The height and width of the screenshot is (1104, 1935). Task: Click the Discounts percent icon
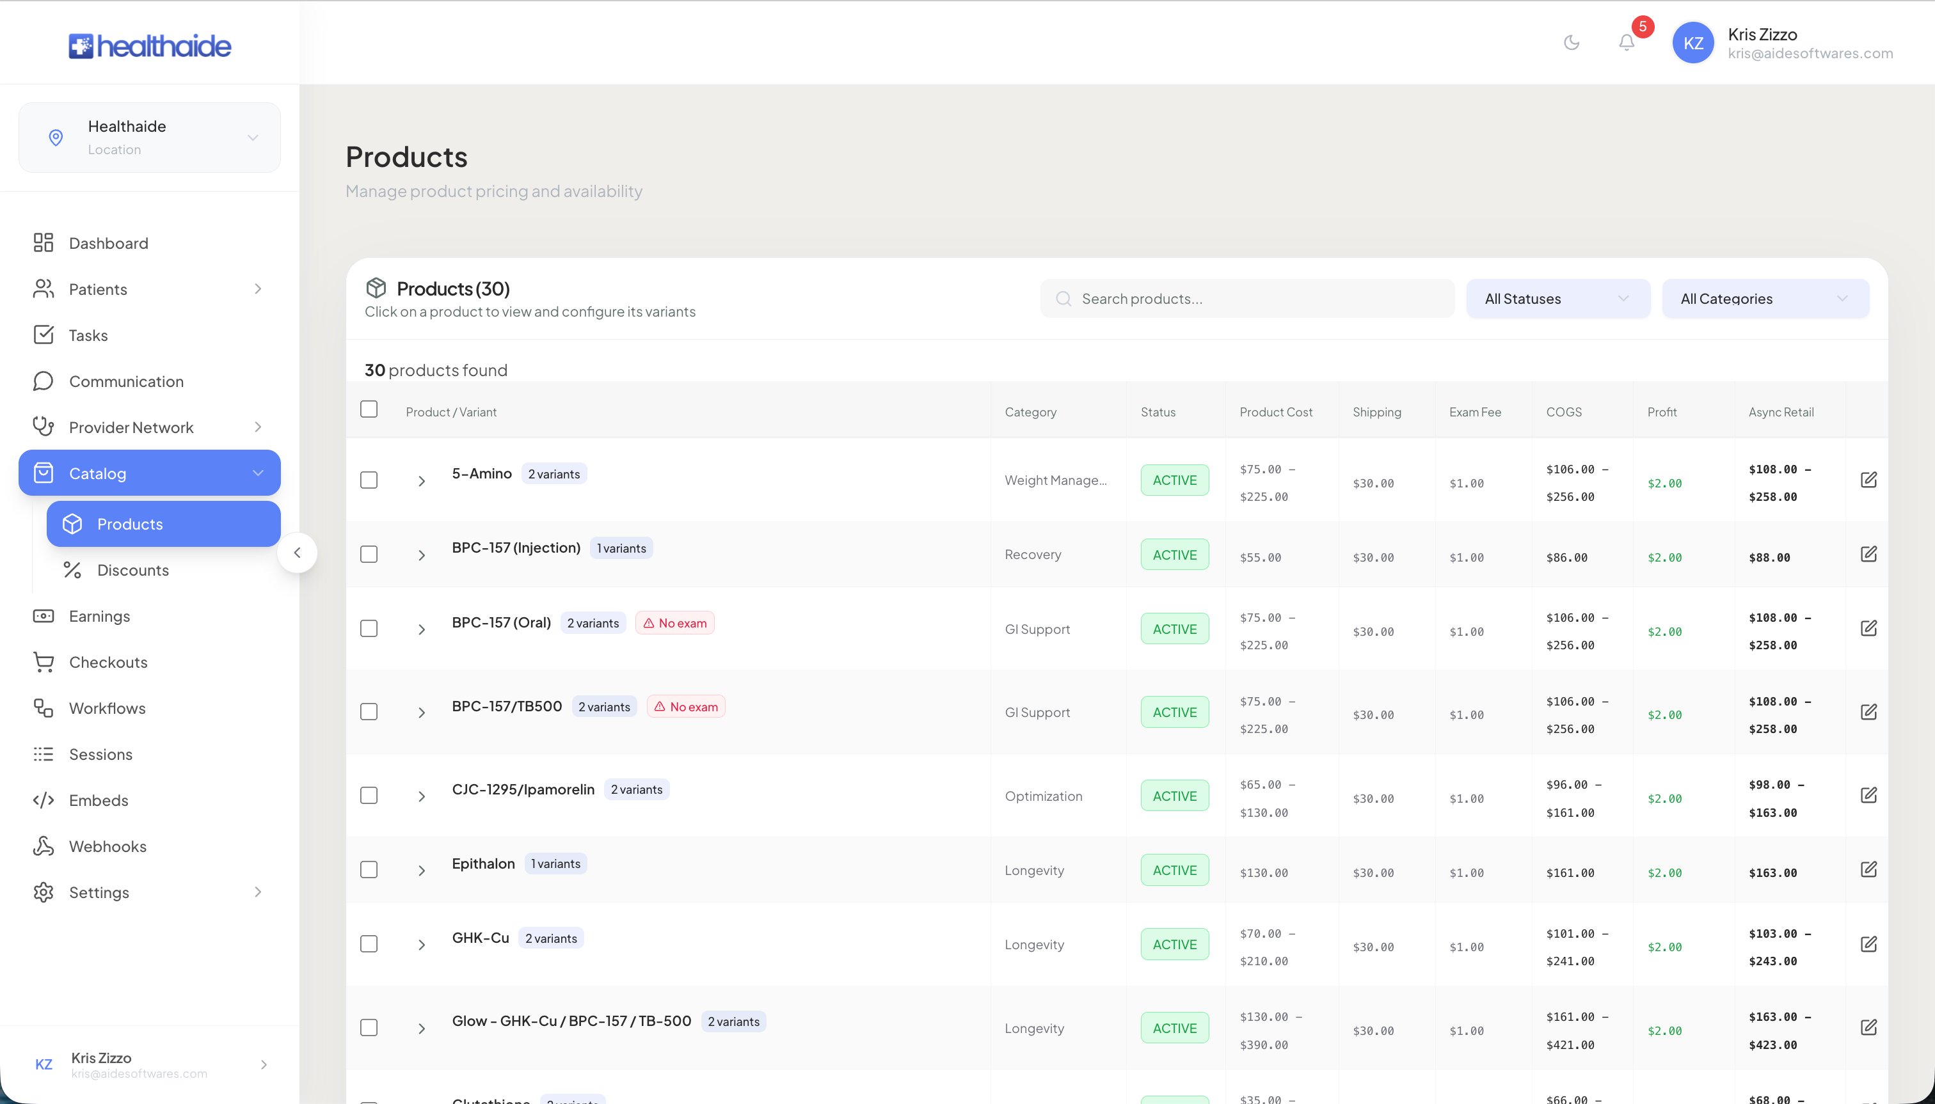[x=72, y=570]
